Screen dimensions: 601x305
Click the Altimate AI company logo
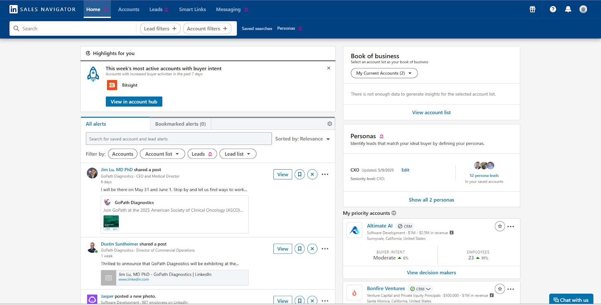354,230
